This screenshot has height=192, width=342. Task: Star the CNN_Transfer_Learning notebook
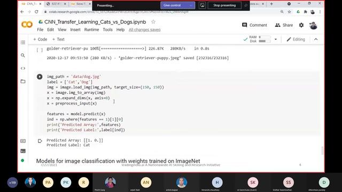click(153, 22)
